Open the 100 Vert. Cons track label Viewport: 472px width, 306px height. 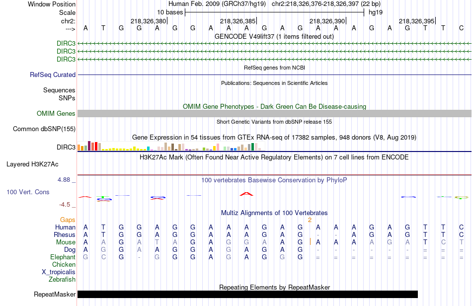(x=28, y=192)
